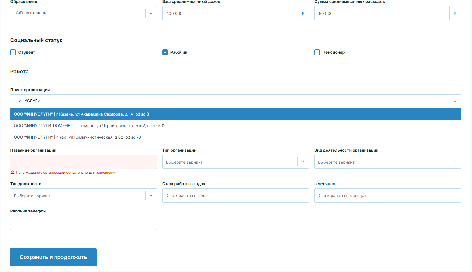Uncheck the Рабочий checkbox

point(165,52)
